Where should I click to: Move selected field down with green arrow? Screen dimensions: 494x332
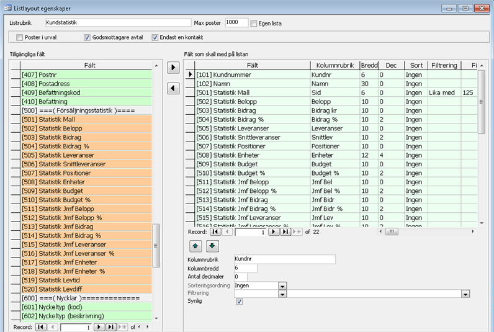pos(212,246)
